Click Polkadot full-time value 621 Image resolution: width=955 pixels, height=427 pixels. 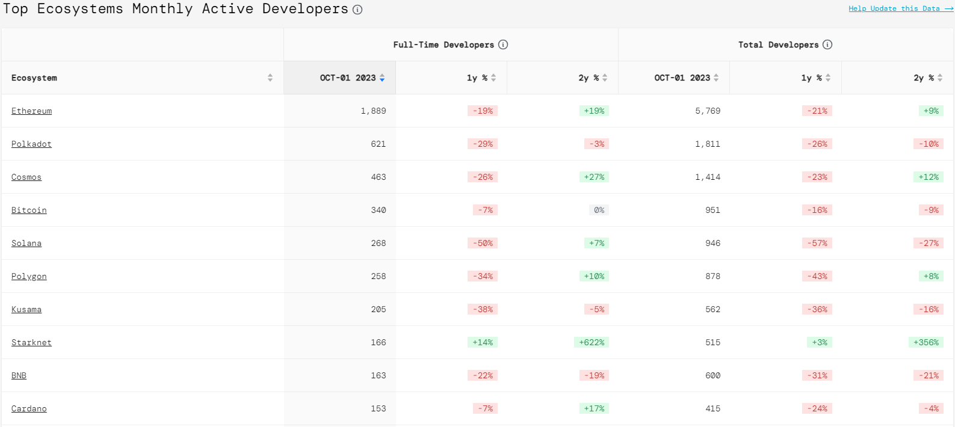(x=379, y=144)
